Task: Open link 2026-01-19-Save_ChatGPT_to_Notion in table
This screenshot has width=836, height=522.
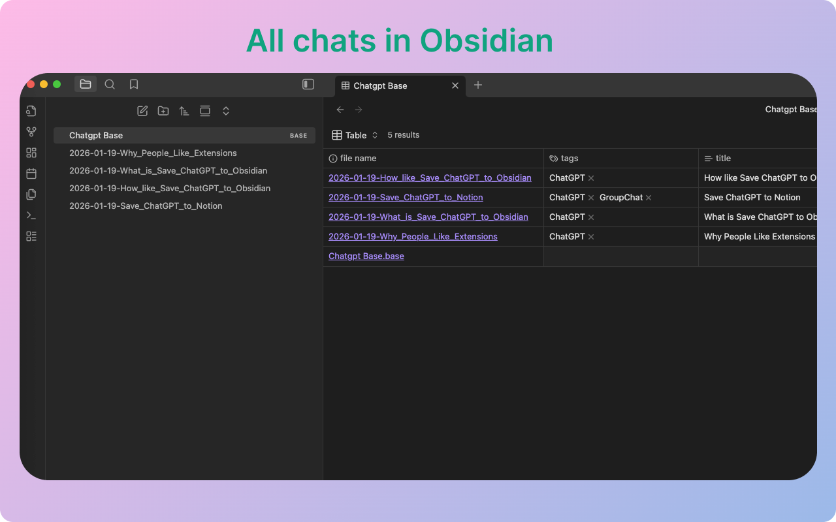Action: [x=406, y=198]
